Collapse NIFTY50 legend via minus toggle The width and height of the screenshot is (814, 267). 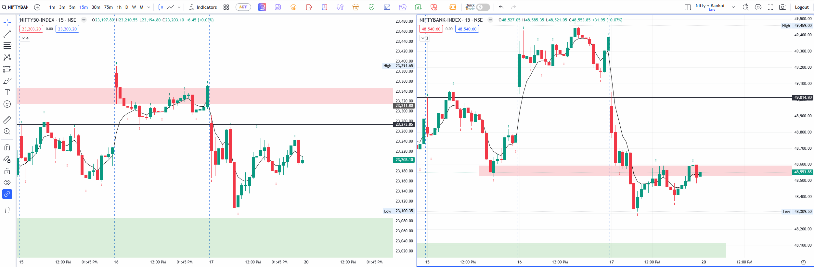point(84,20)
